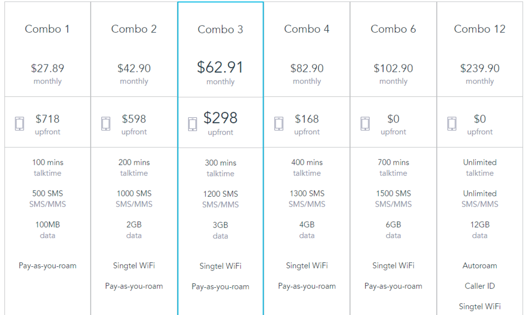Click Caller ID under Combo 12
Viewport: 525px width, 315px height.
480,286
